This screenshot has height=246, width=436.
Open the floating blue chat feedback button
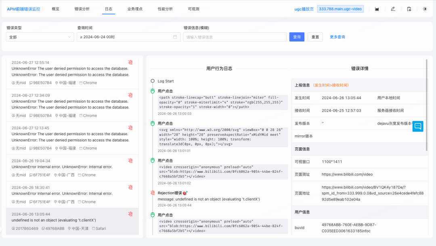click(418, 126)
